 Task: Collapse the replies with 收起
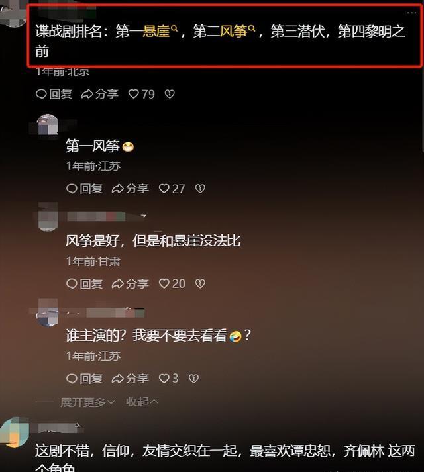pyautogui.click(x=142, y=402)
